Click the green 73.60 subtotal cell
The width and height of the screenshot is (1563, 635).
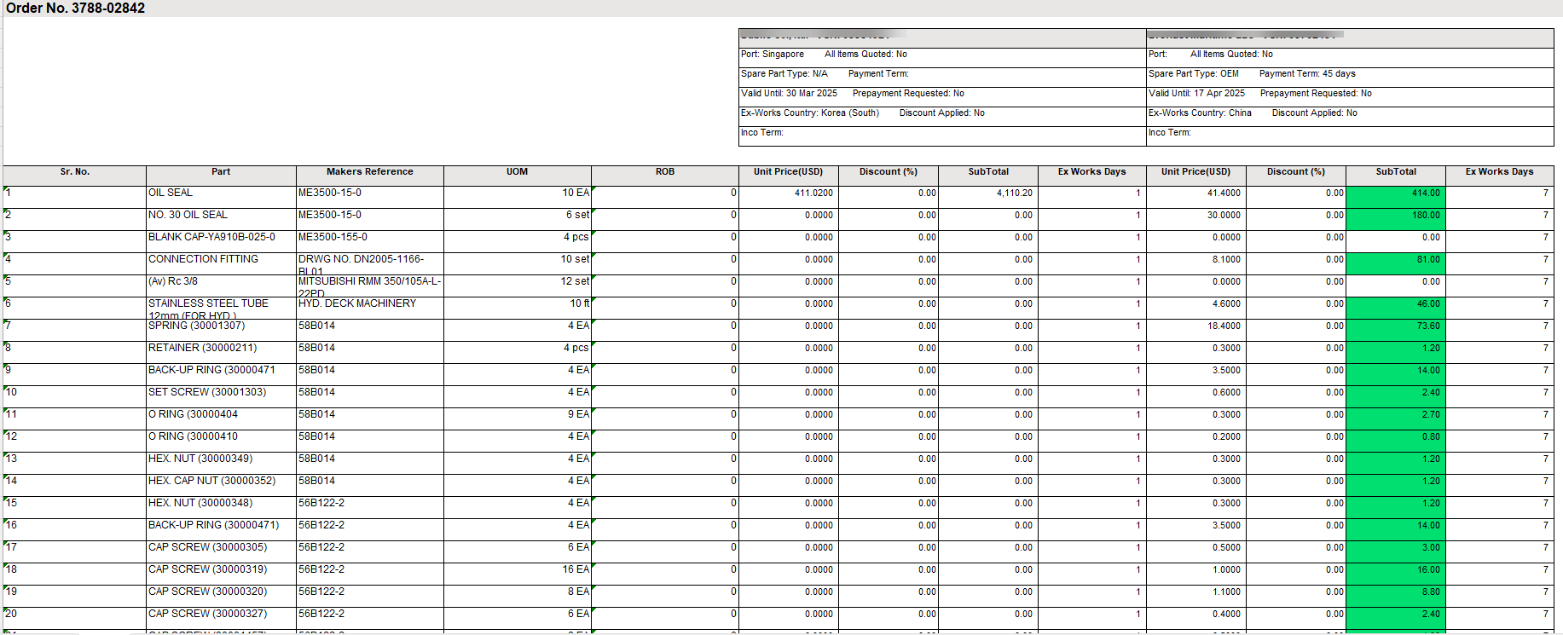tap(1395, 326)
